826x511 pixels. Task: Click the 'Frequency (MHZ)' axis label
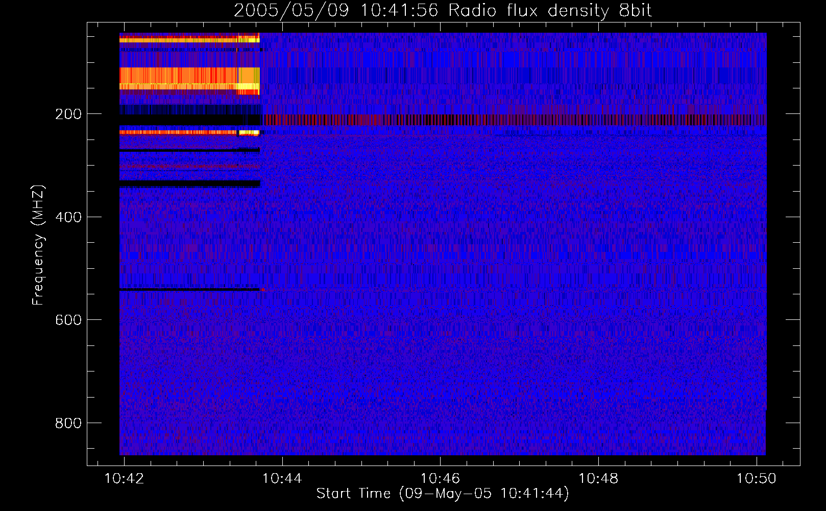pyautogui.click(x=38, y=245)
